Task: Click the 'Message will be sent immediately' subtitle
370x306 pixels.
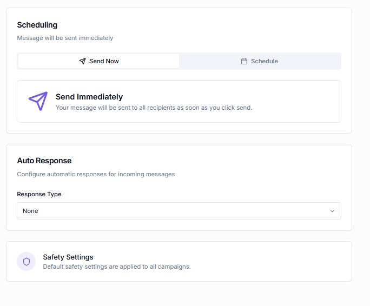Action: pos(65,38)
